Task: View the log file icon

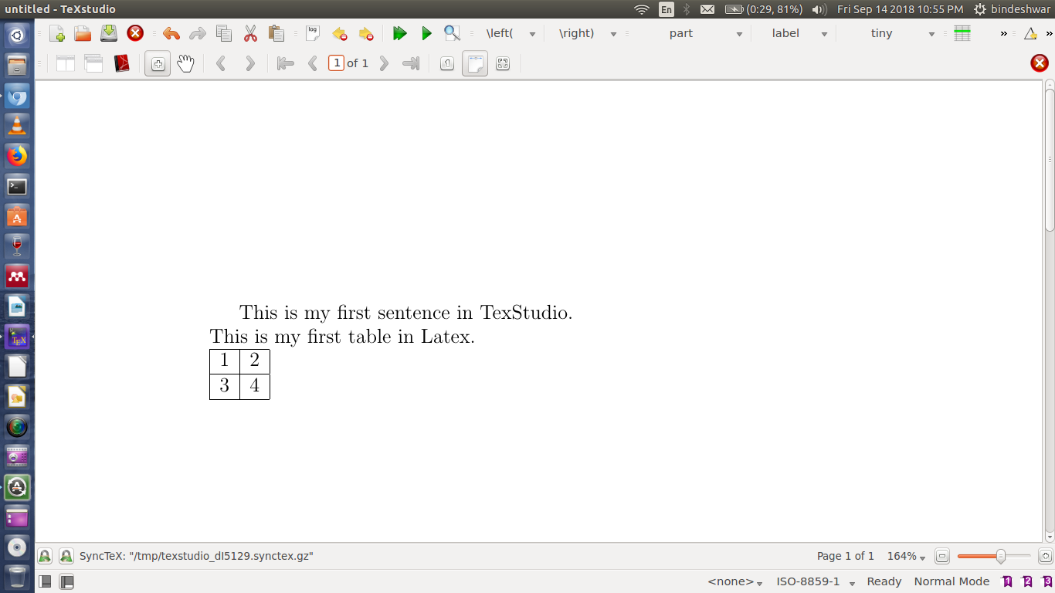Action: [x=313, y=33]
